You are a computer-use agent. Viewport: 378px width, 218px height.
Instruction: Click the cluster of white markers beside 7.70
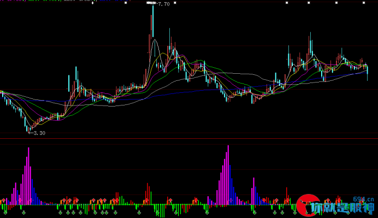[x=151, y=3]
